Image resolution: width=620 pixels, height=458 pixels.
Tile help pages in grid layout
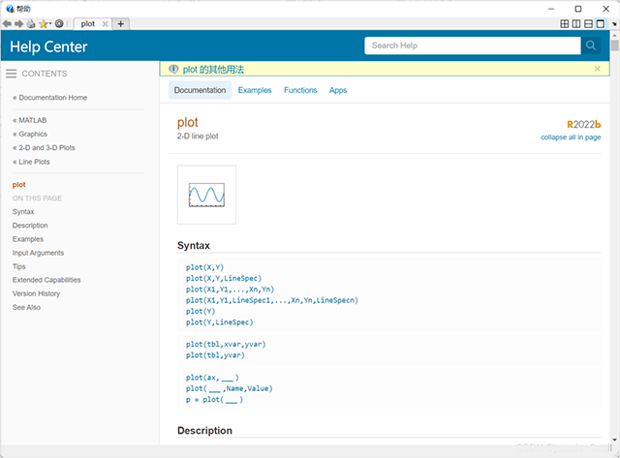click(x=565, y=23)
